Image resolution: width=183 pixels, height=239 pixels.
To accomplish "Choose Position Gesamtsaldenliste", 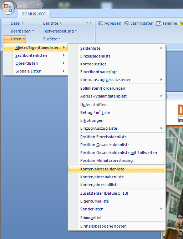I will pyautogui.click(x=117, y=145).
